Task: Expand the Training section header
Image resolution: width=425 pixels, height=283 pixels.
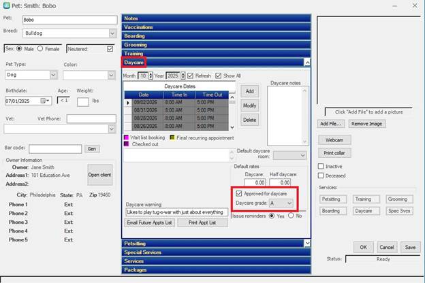Action: pyautogui.click(x=216, y=53)
